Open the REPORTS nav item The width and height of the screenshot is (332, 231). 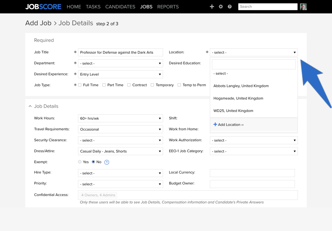pyautogui.click(x=168, y=7)
